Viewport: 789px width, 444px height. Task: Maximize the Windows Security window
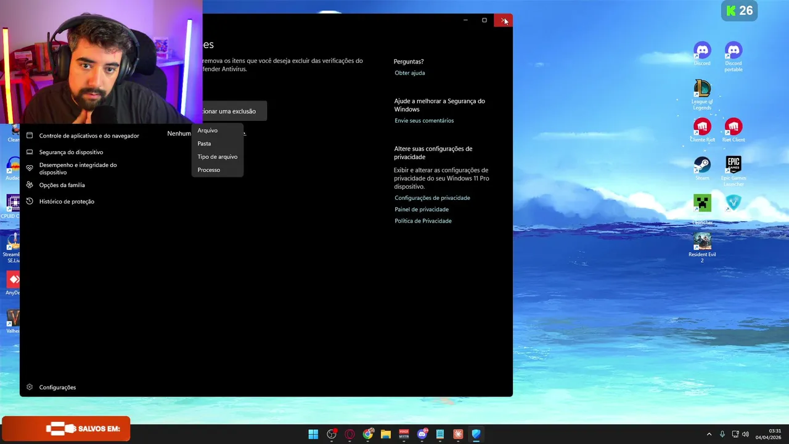(x=484, y=20)
